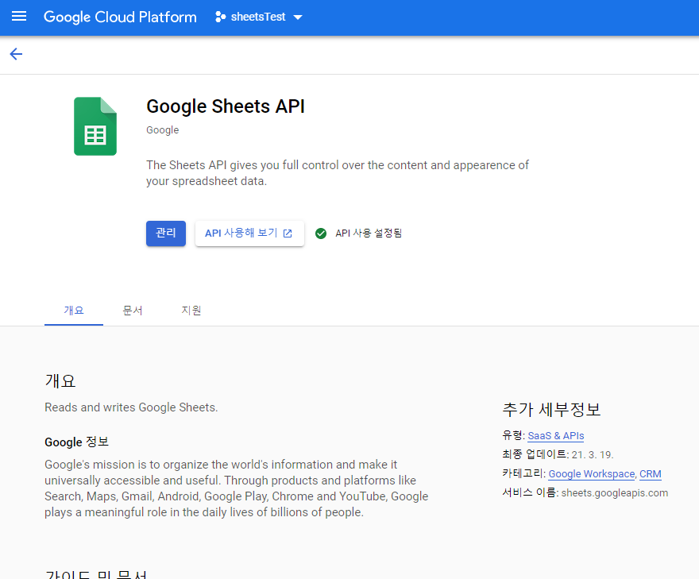Go back using the left arrow
The height and width of the screenshot is (579, 699).
pyautogui.click(x=16, y=54)
